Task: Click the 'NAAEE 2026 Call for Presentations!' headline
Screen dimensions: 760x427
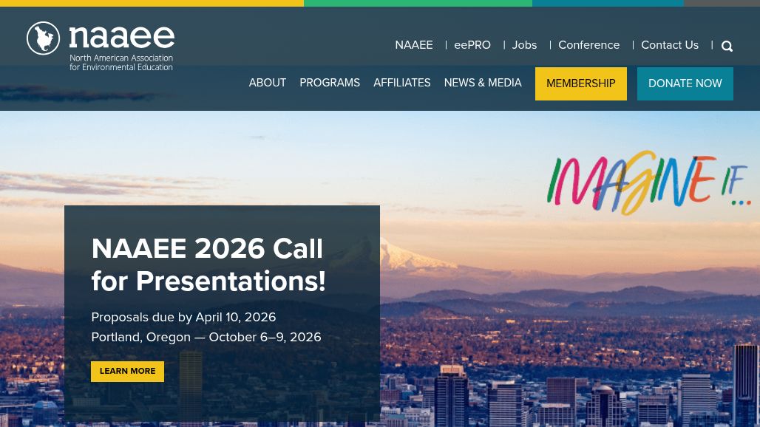Action: 208,264
